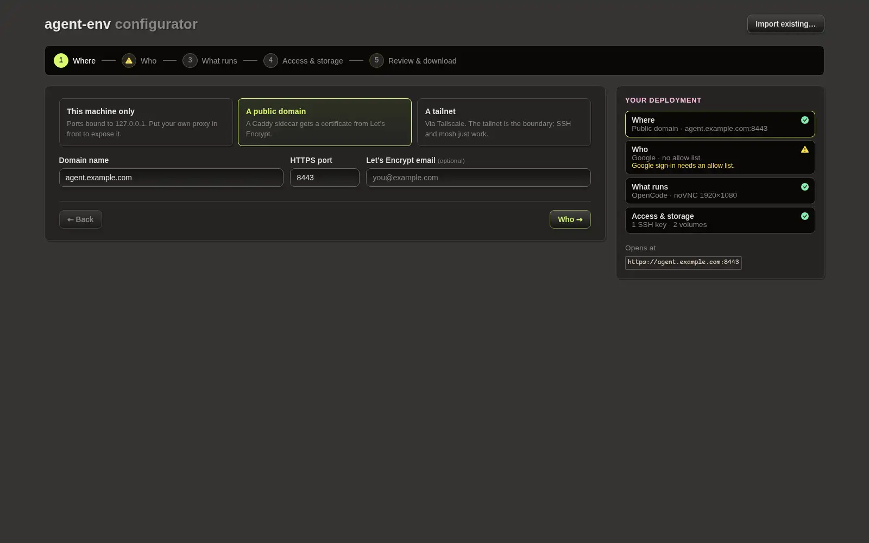869x543 pixels.
Task: Click the Back button
Action: tap(80, 219)
